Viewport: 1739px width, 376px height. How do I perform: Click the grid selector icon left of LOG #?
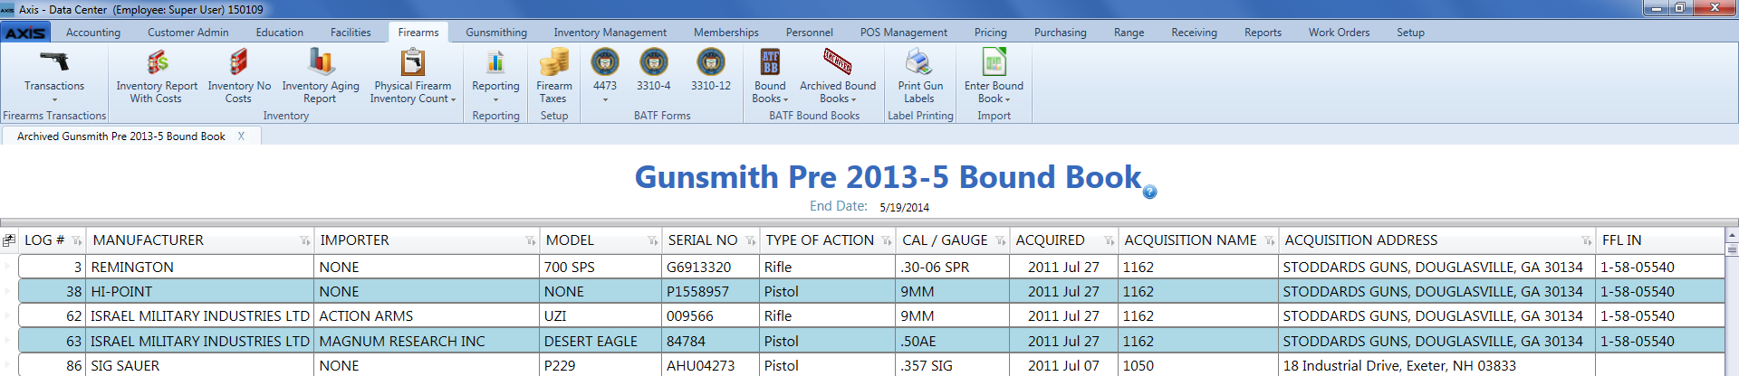pyautogui.click(x=9, y=240)
